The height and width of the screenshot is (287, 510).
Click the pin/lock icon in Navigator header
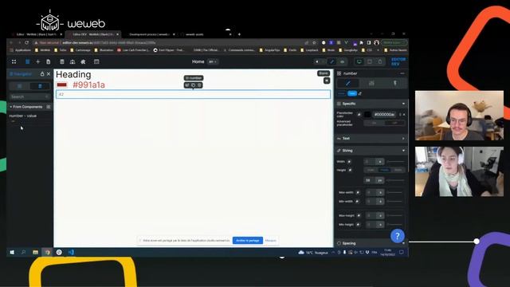[42, 74]
